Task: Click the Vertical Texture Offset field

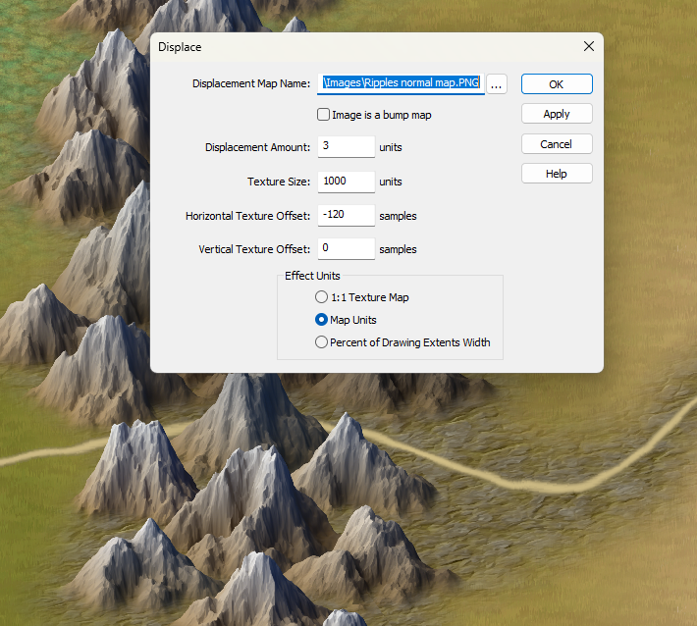Action: pyautogui.click(x=347, y=249)
